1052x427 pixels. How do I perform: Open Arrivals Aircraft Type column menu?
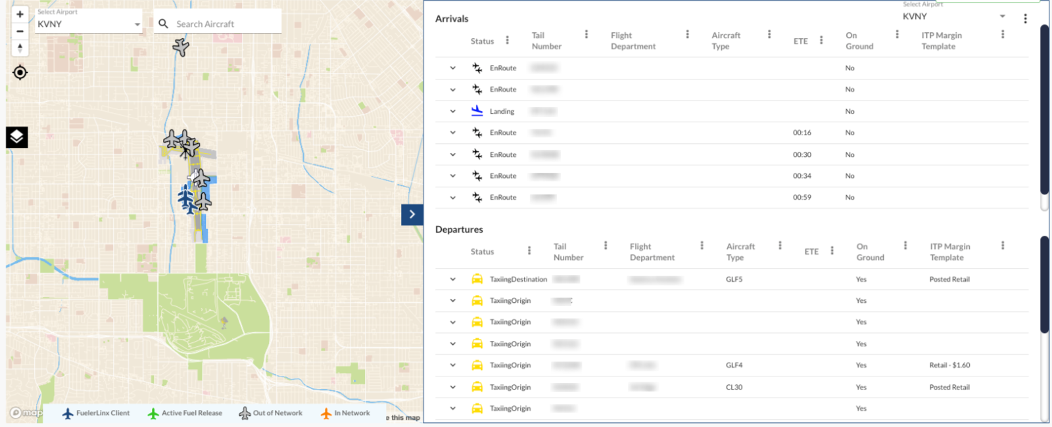pos(769,34)
